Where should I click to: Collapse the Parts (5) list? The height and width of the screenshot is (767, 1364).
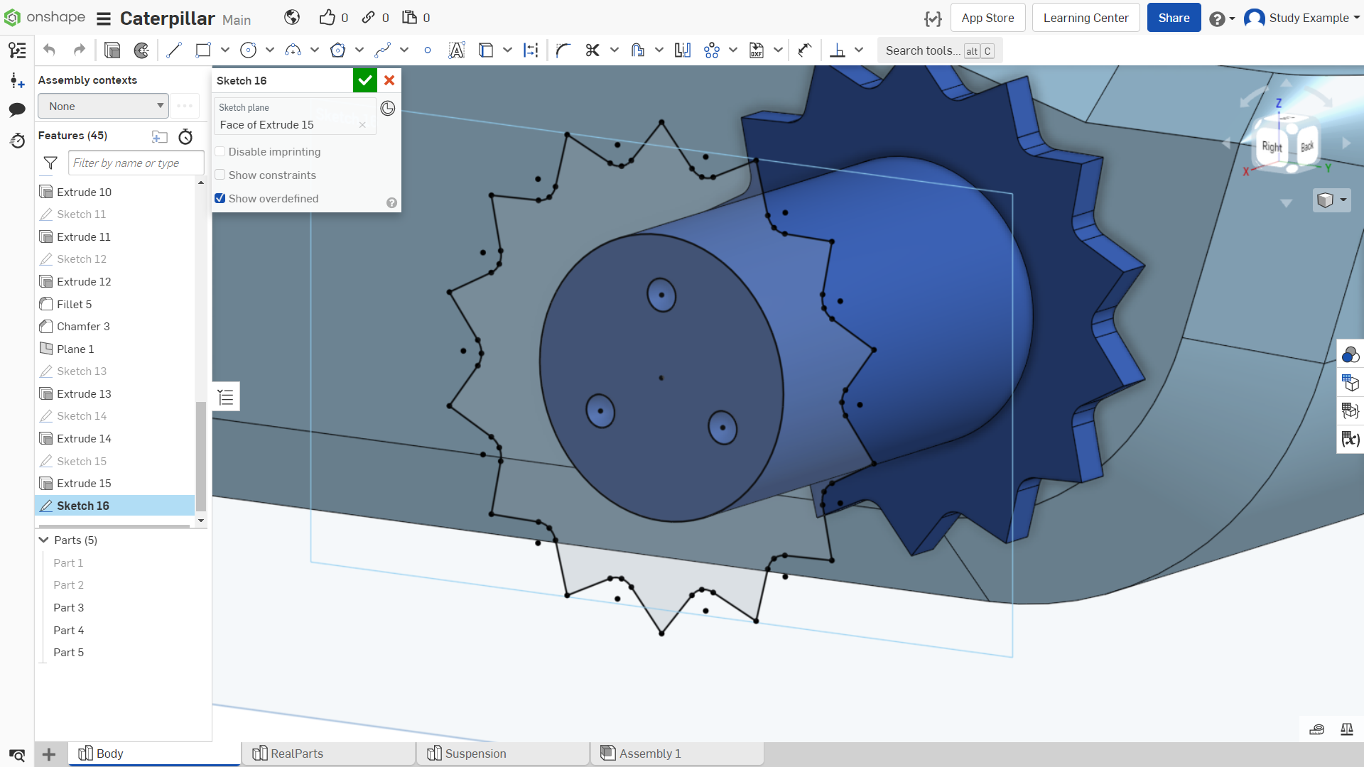tap(44, 540)
